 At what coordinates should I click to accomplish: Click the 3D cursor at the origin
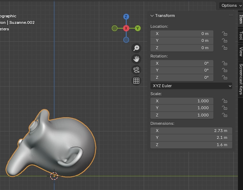(x=54, y=176)
